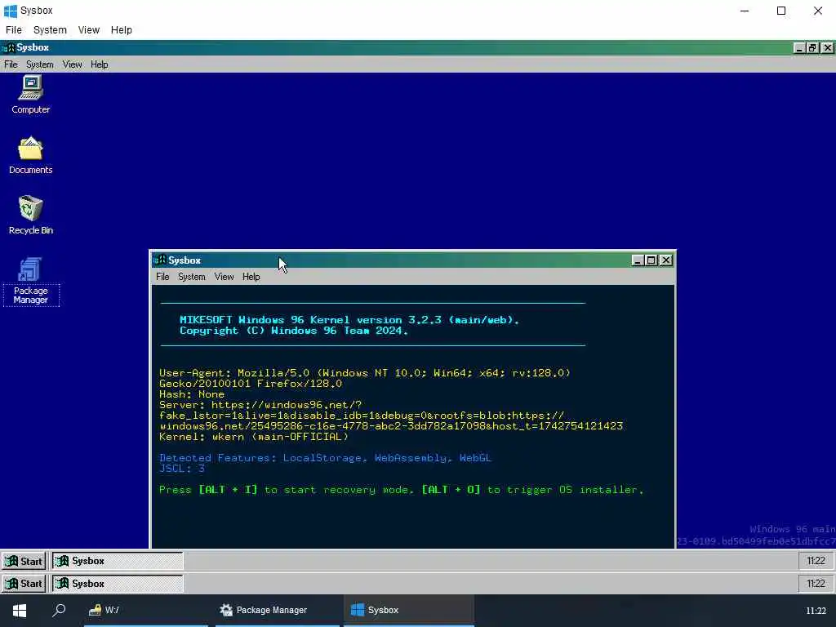Open File menu of the maximized nested Sysbox
This screenshot has width=836, height=627.
[11, 64]
